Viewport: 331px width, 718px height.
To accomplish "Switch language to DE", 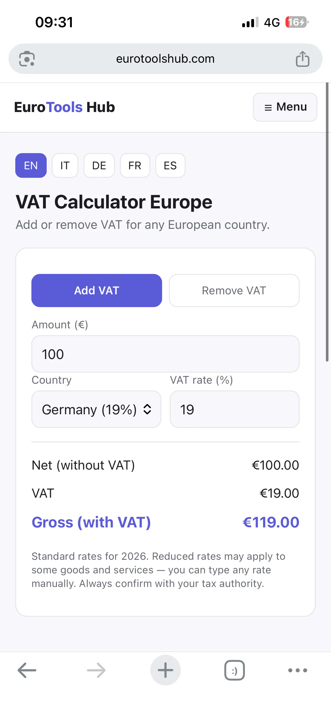I will [99, 165].
